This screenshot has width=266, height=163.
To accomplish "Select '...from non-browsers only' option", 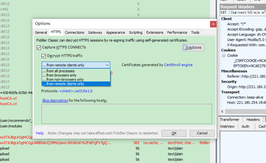I will [76, 79].
